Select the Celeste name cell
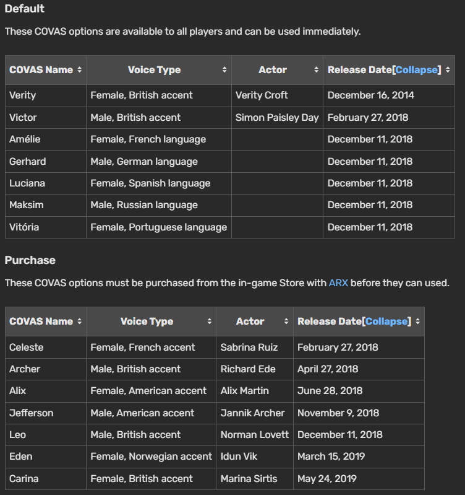465x495 pixels. click(x=46, y=348)
